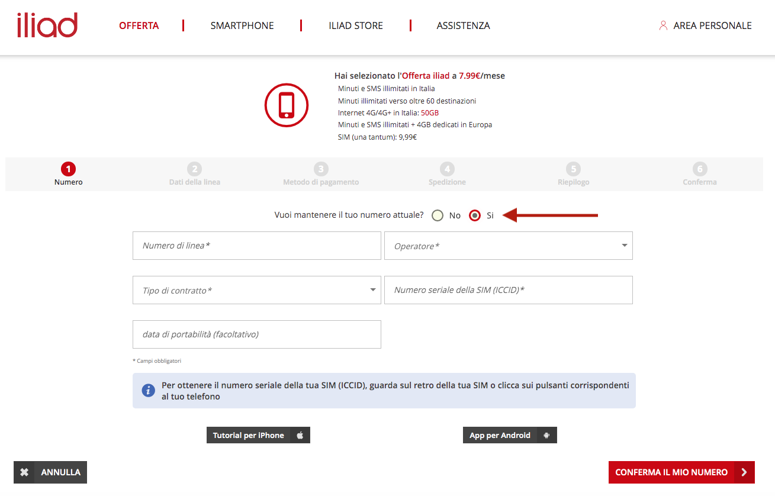This screenshot has width=775, height=496.
Task: Open the Assistenza menu
Action: (x=464, y=25)
